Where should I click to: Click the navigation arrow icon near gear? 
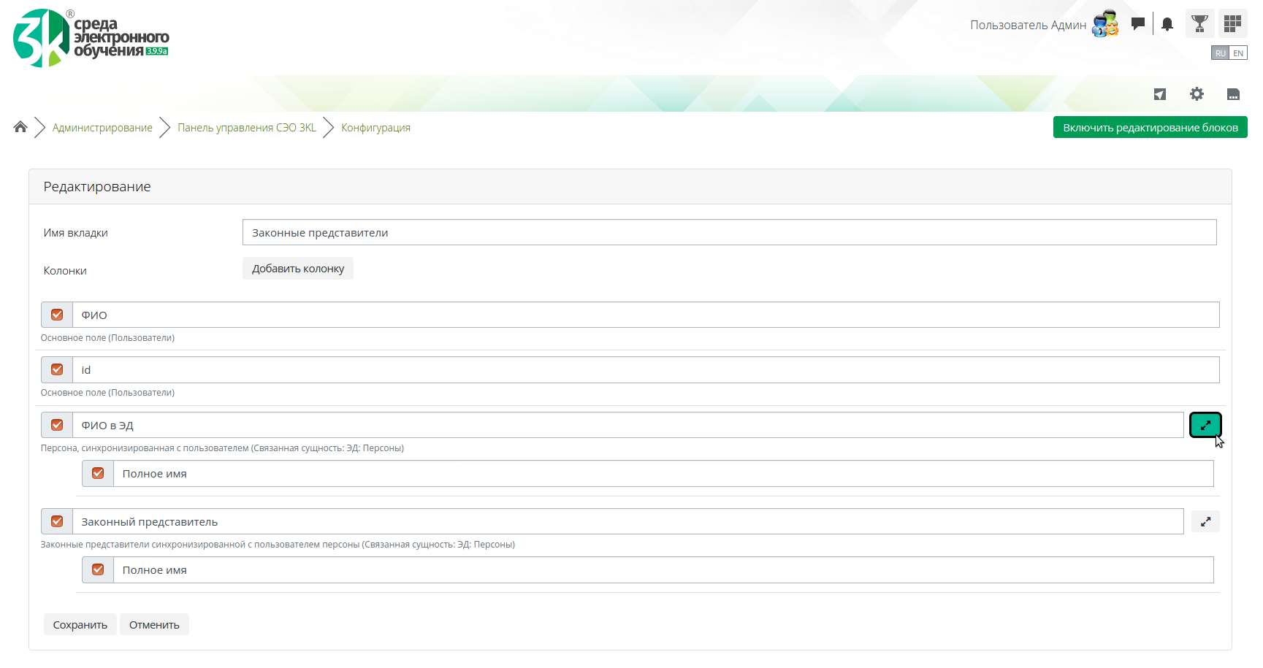pos(1160,94)
